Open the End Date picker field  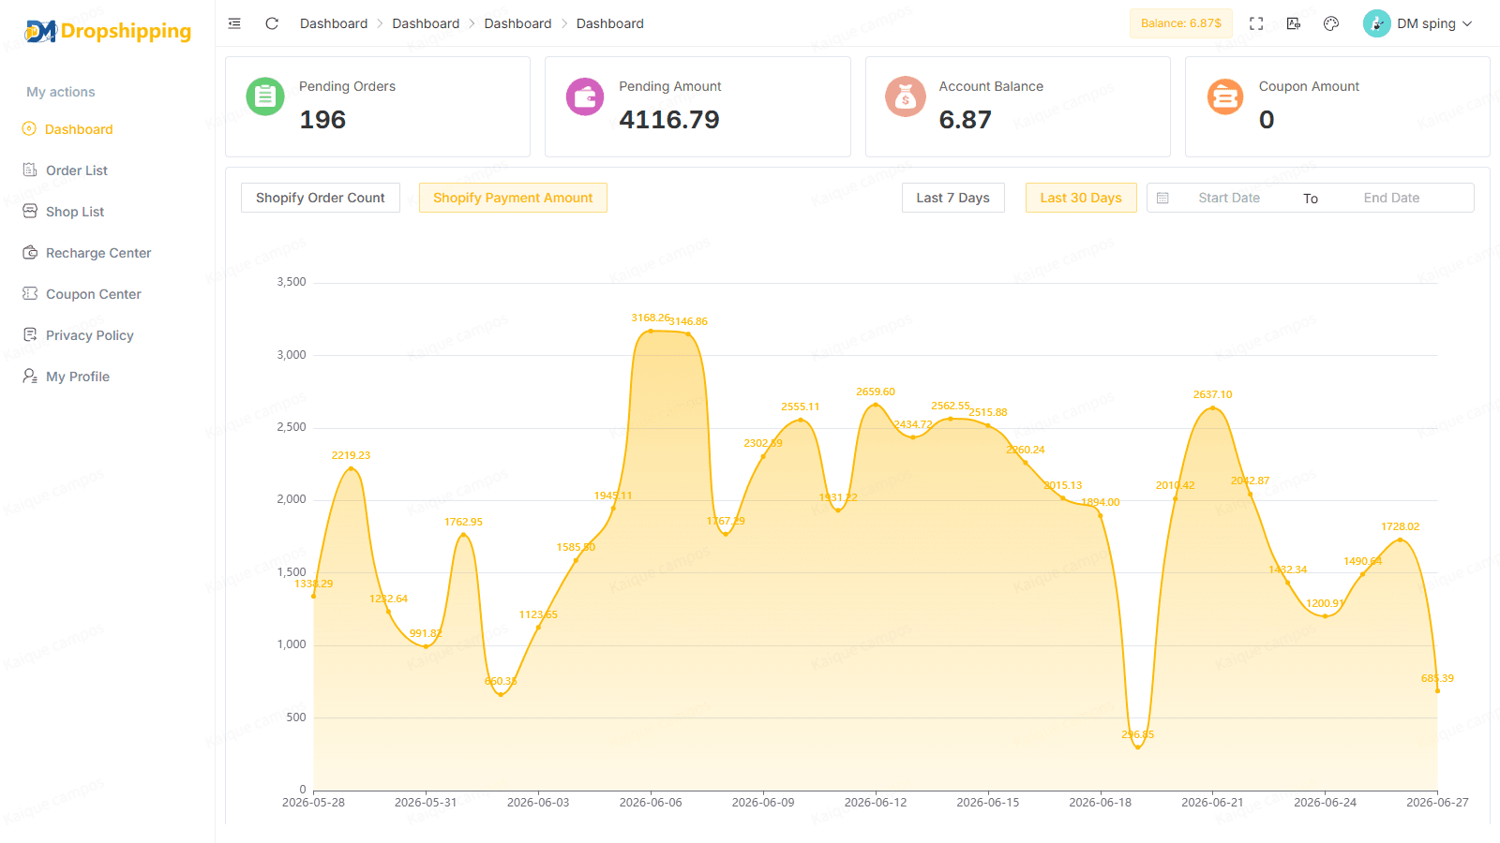pos(1391,198)
